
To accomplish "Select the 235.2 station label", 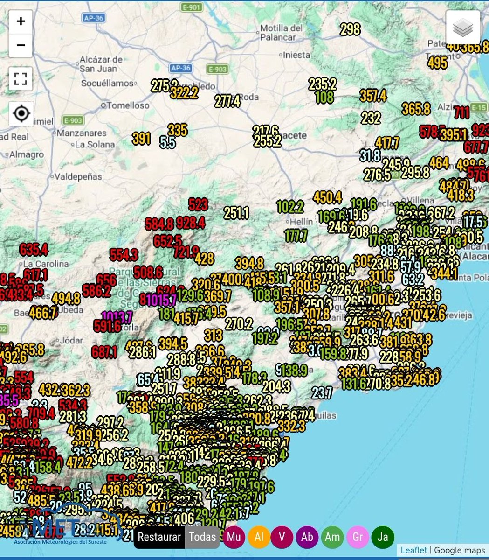I will [322, 84].
